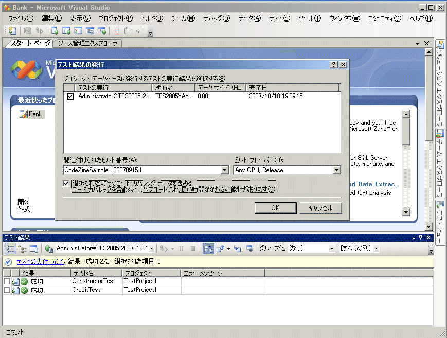
Task: Open the テスト(S) menu
Action: tap(279, 18)
